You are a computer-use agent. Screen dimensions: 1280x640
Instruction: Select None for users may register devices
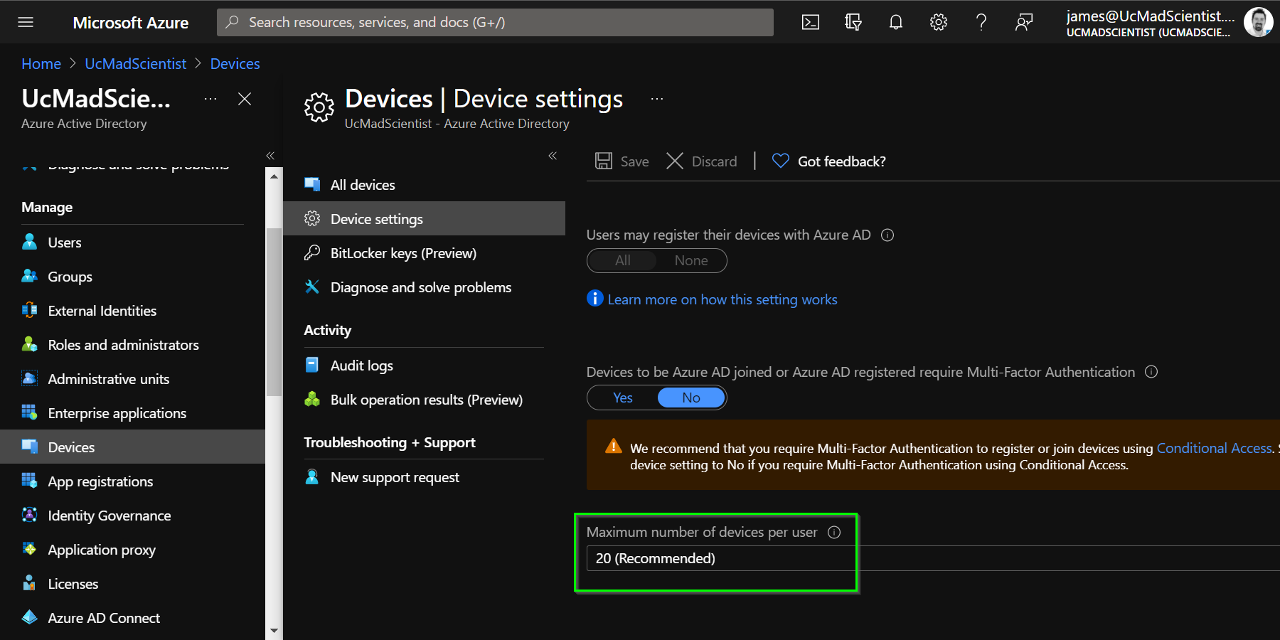691,260
